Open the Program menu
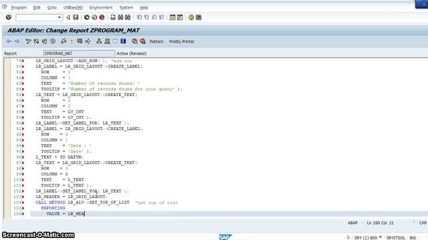428x240 pixels. (x=19, y=7)
